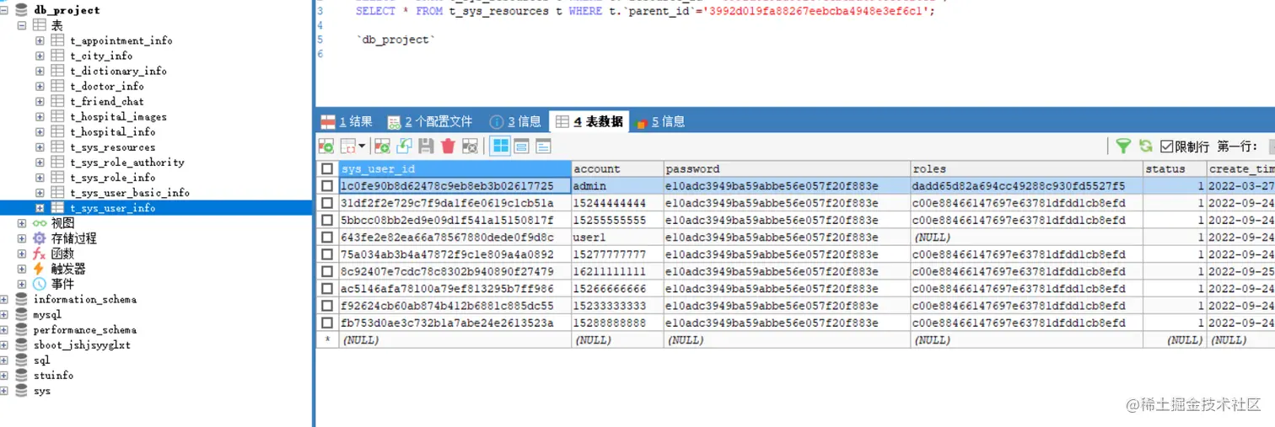Save changes with the floppy disk icon
The width and height of the screenshot is (1275, 427).
[426, 146]
